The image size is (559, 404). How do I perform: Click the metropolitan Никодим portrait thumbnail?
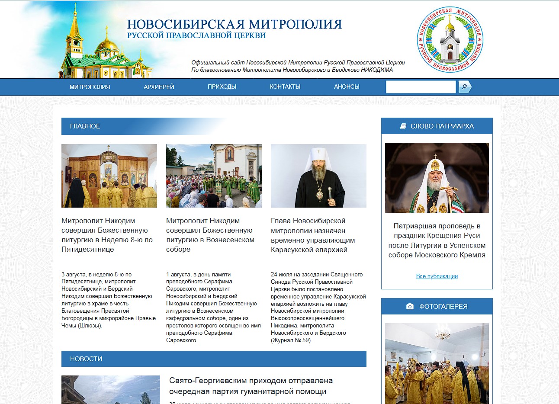(318, 176)
